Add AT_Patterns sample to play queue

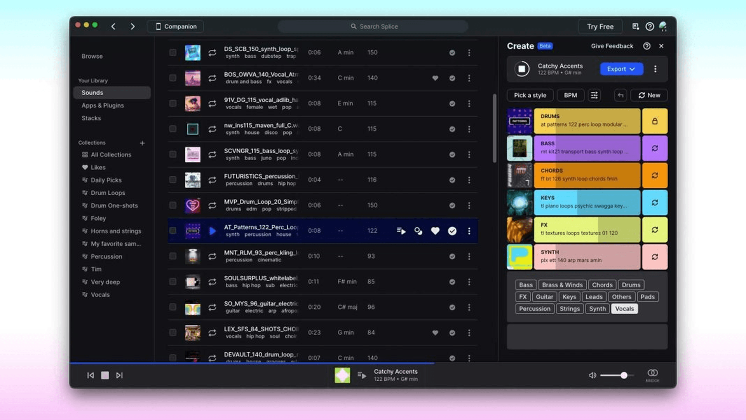pos(401,231)
